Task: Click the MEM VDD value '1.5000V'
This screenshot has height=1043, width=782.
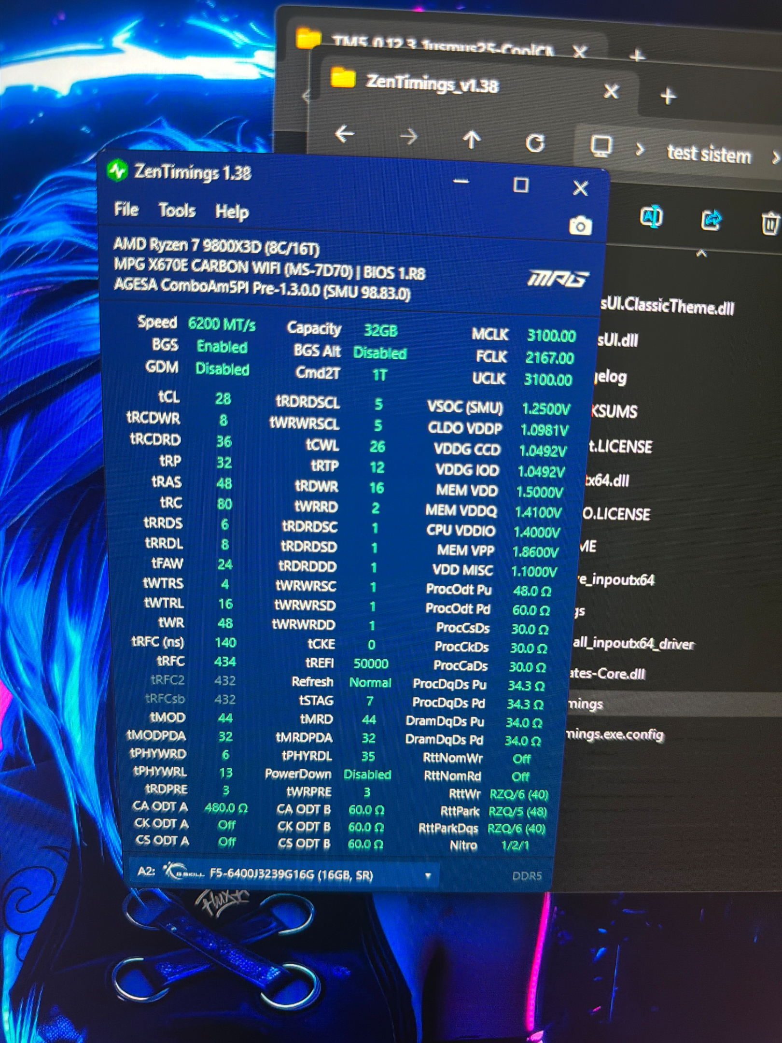Action: (540, 492)
